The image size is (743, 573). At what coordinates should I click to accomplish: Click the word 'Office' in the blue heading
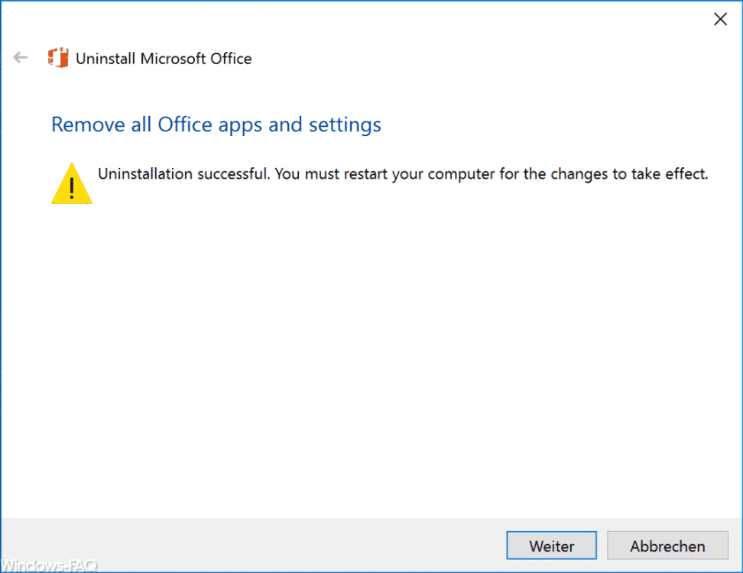[185, 125]
